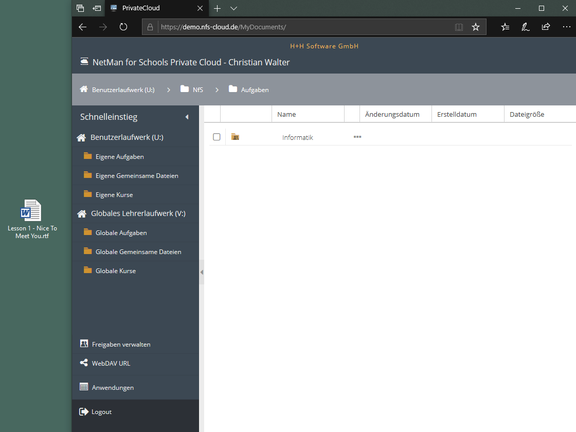Select Globale Kurse in sidebar
Screen dimensions: 576x432
[x=116, y=271]
